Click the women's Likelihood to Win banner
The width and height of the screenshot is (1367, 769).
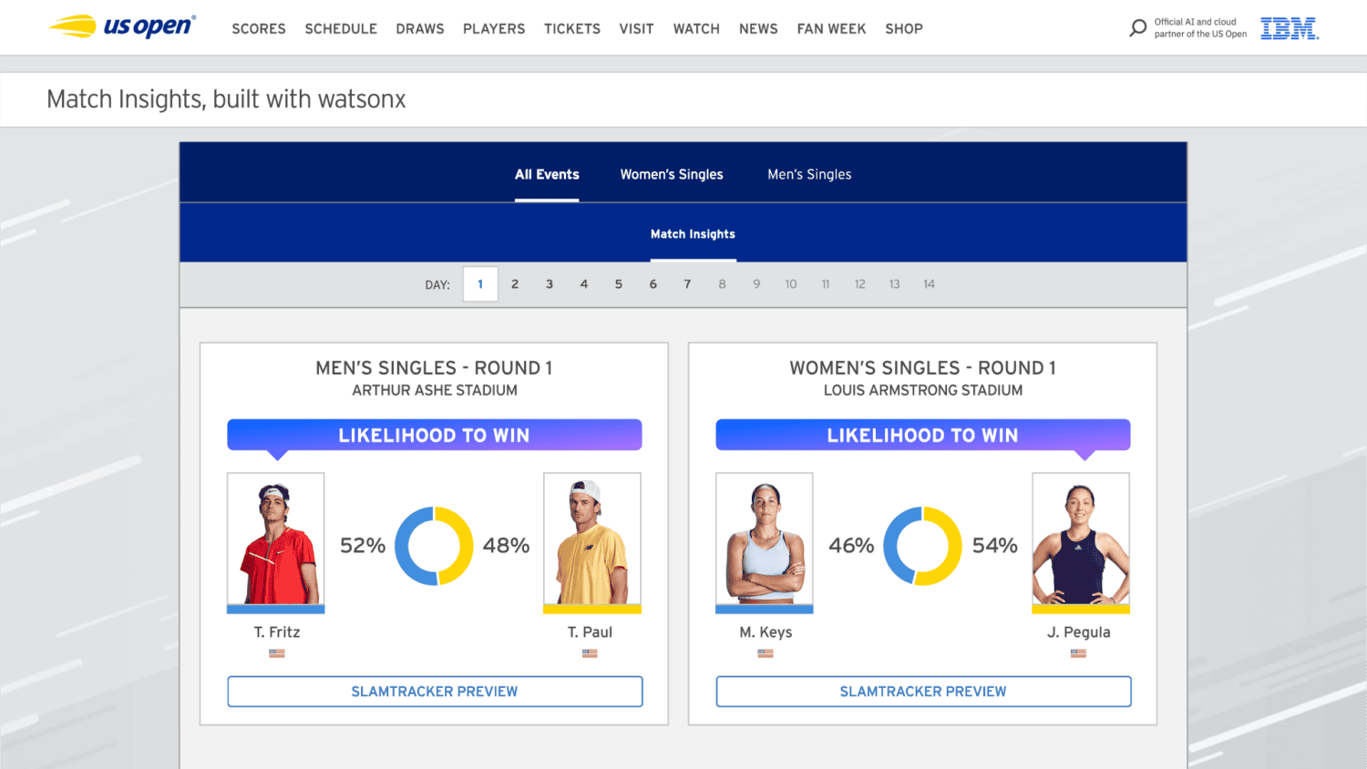(923, 435)
